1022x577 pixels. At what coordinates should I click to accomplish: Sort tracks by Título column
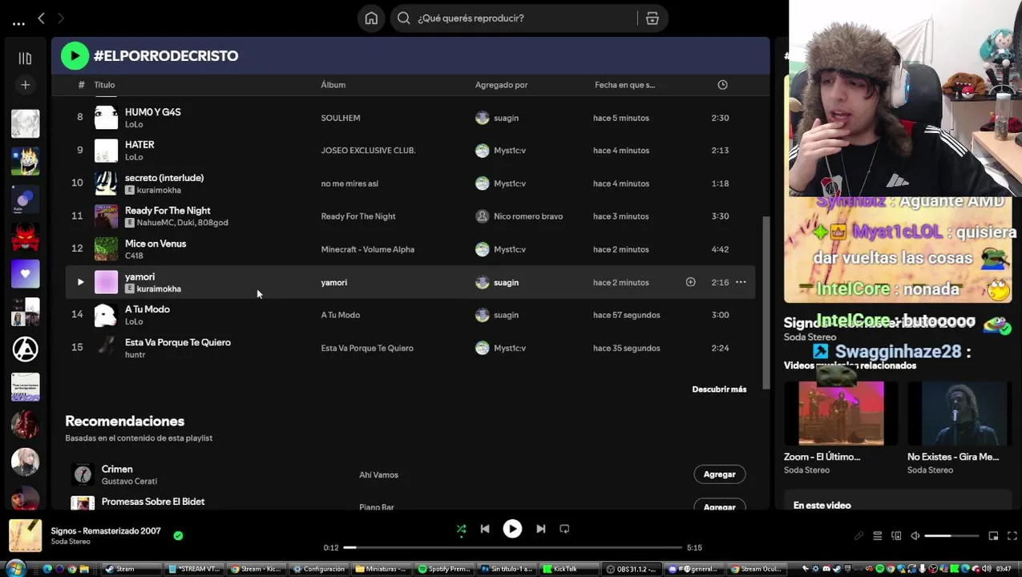click(x=104, y=85)
